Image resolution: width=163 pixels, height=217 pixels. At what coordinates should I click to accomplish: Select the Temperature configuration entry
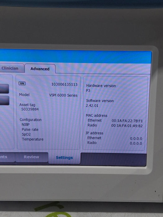pyautogui.click(x=33, y=139)
